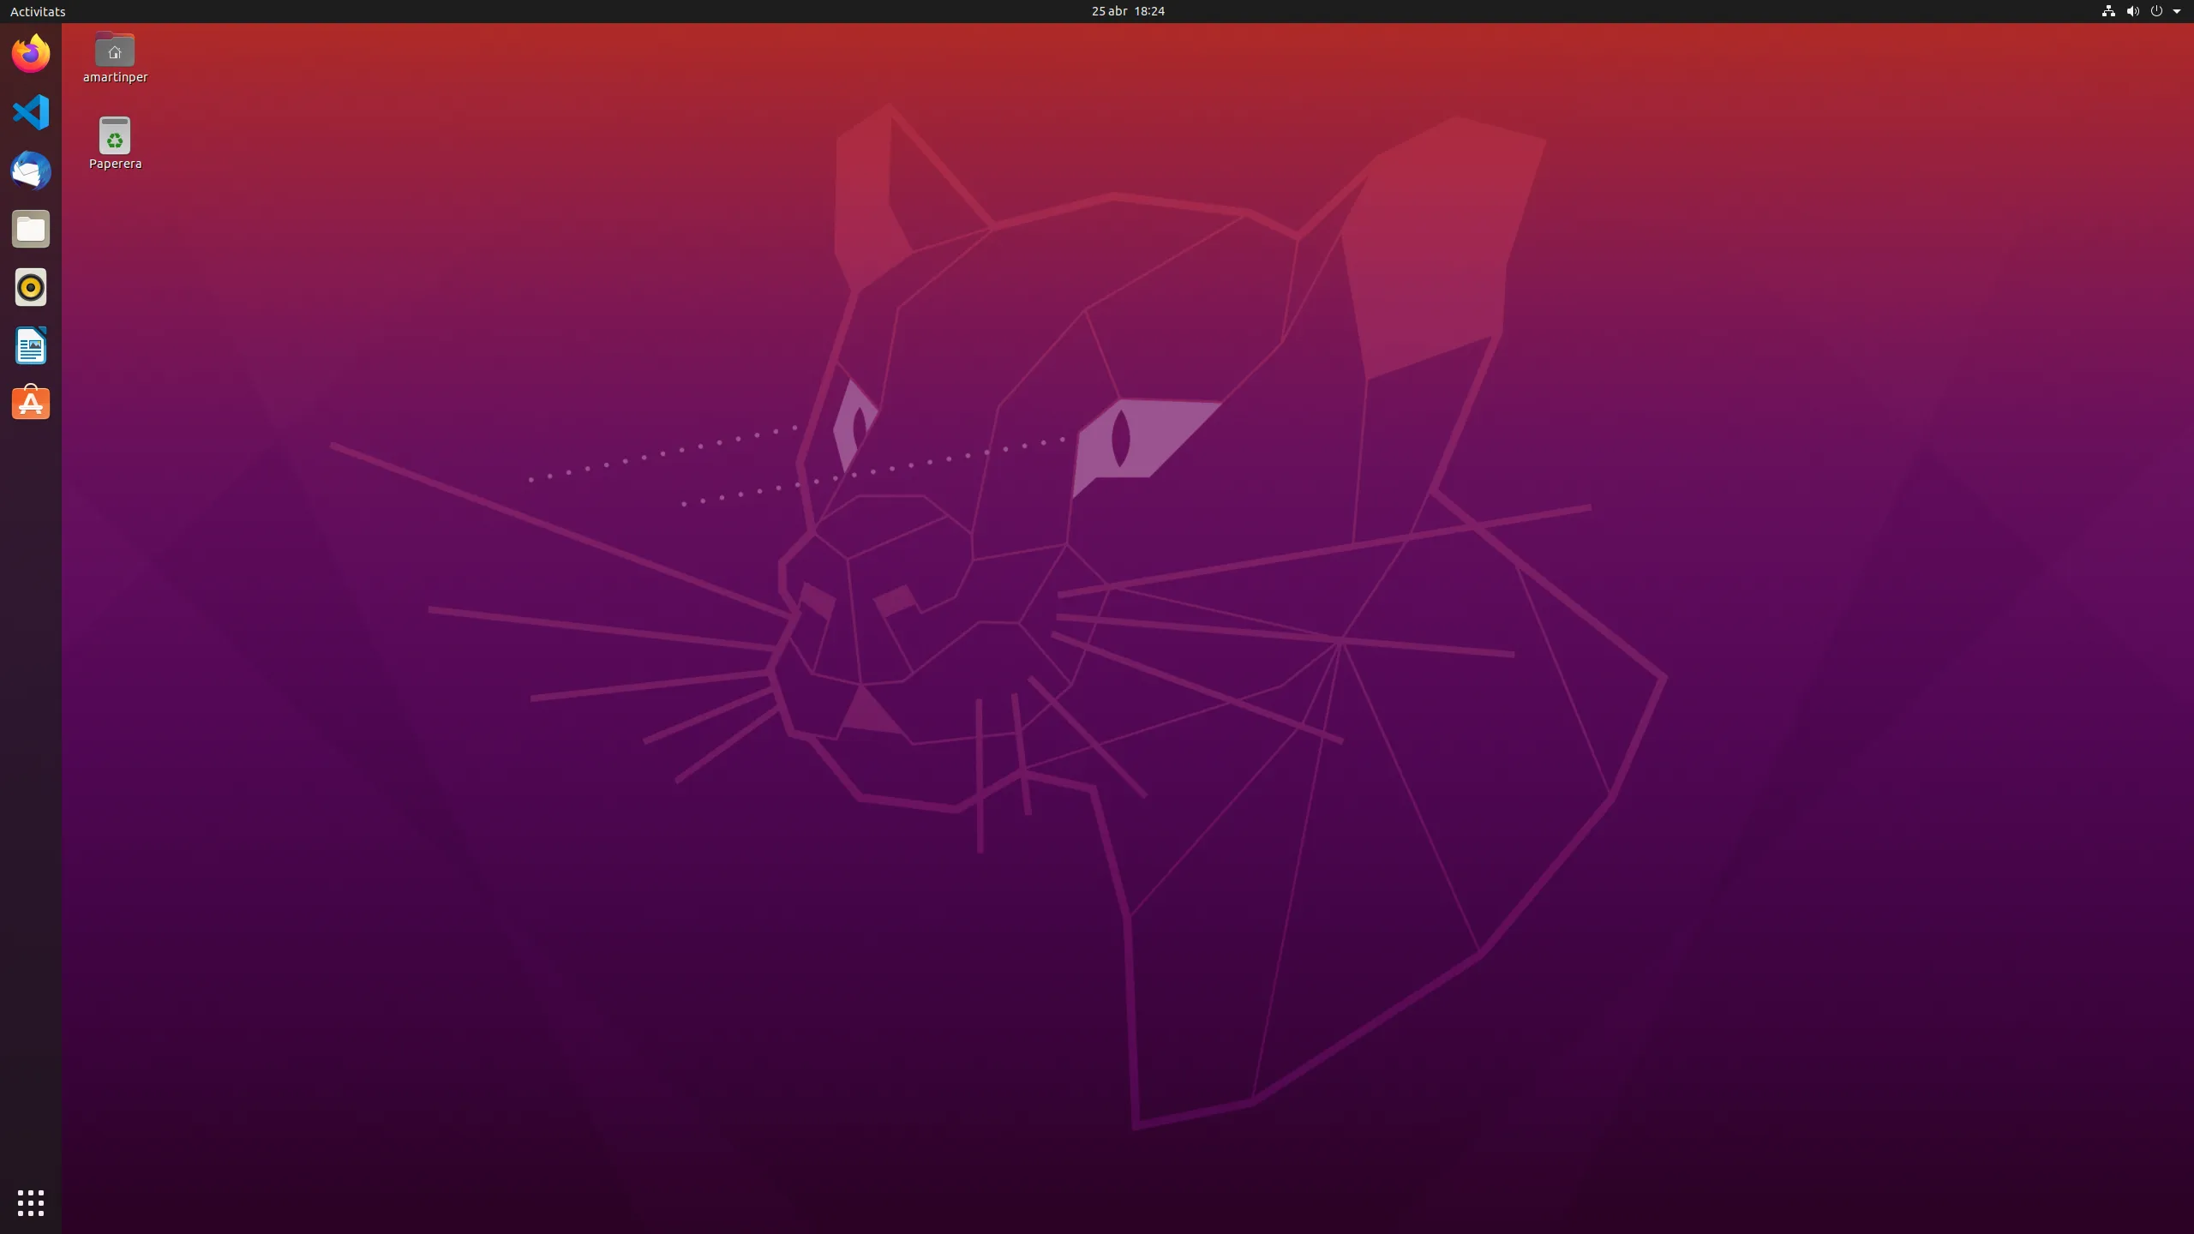Open the Paperera trash folder
2194x1234 pixels.
pyautogui.click(x=114, y=133)
